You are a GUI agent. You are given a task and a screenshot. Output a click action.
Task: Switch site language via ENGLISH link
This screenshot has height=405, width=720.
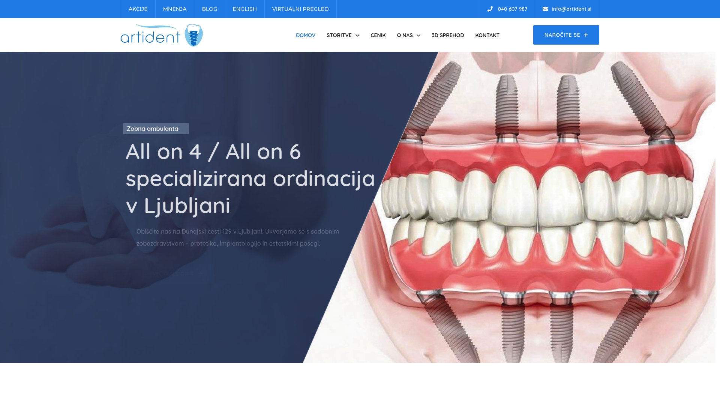[244, 9]
